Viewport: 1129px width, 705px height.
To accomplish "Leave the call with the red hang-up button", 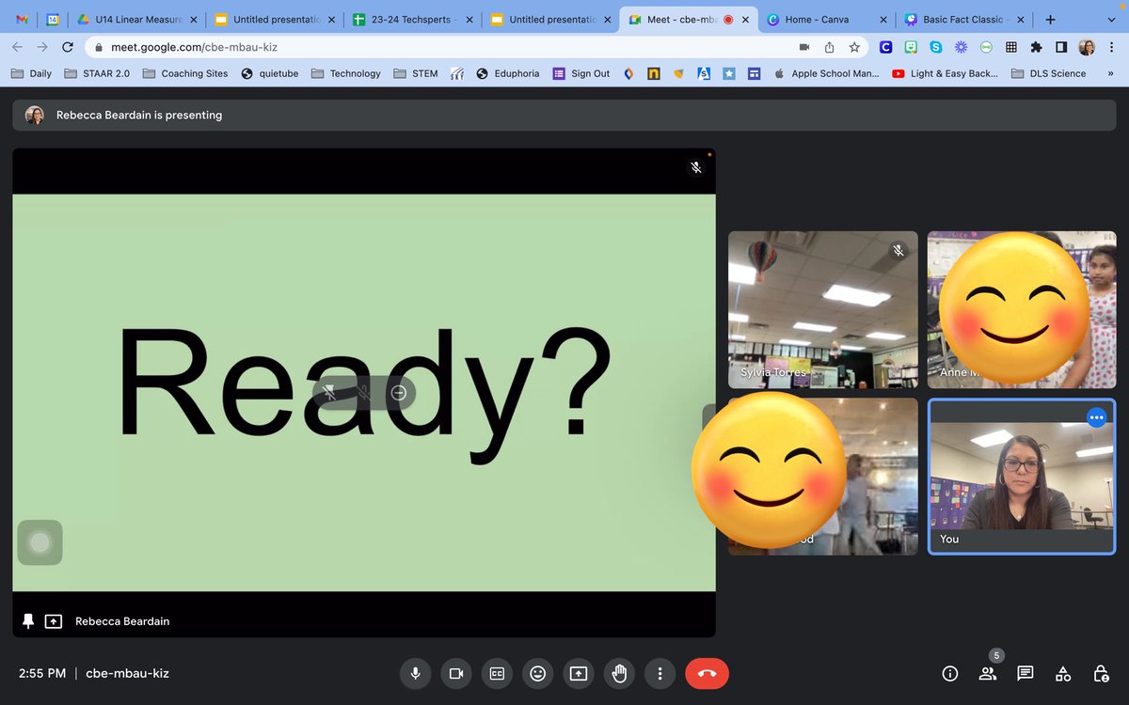I will (x=708, y=673).
